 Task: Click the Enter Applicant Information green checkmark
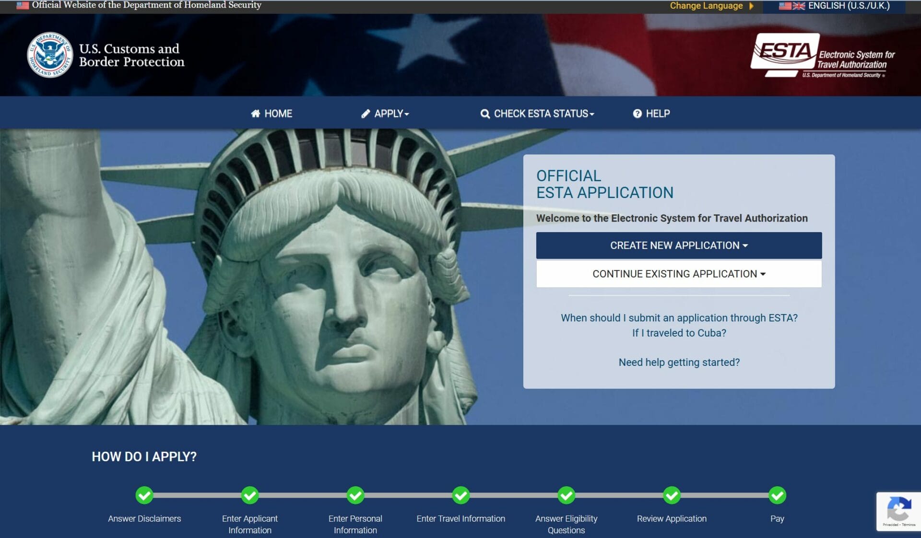(x=250, y=495)
